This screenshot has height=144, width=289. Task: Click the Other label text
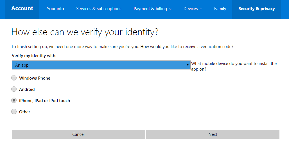point(25,112)
